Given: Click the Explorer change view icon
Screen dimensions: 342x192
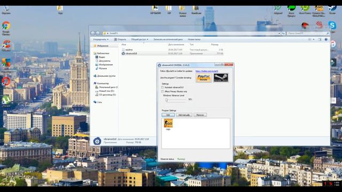Looking at the screenshot, I should (x=310, y=39).
